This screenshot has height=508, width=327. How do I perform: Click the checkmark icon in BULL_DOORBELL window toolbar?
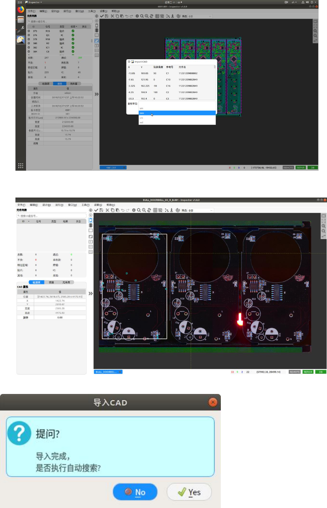(96, 210)
